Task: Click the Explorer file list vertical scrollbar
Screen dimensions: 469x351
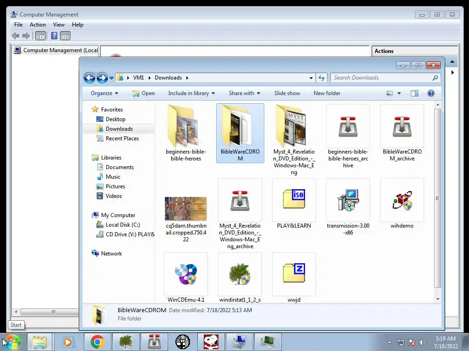Action: [437, 198]
